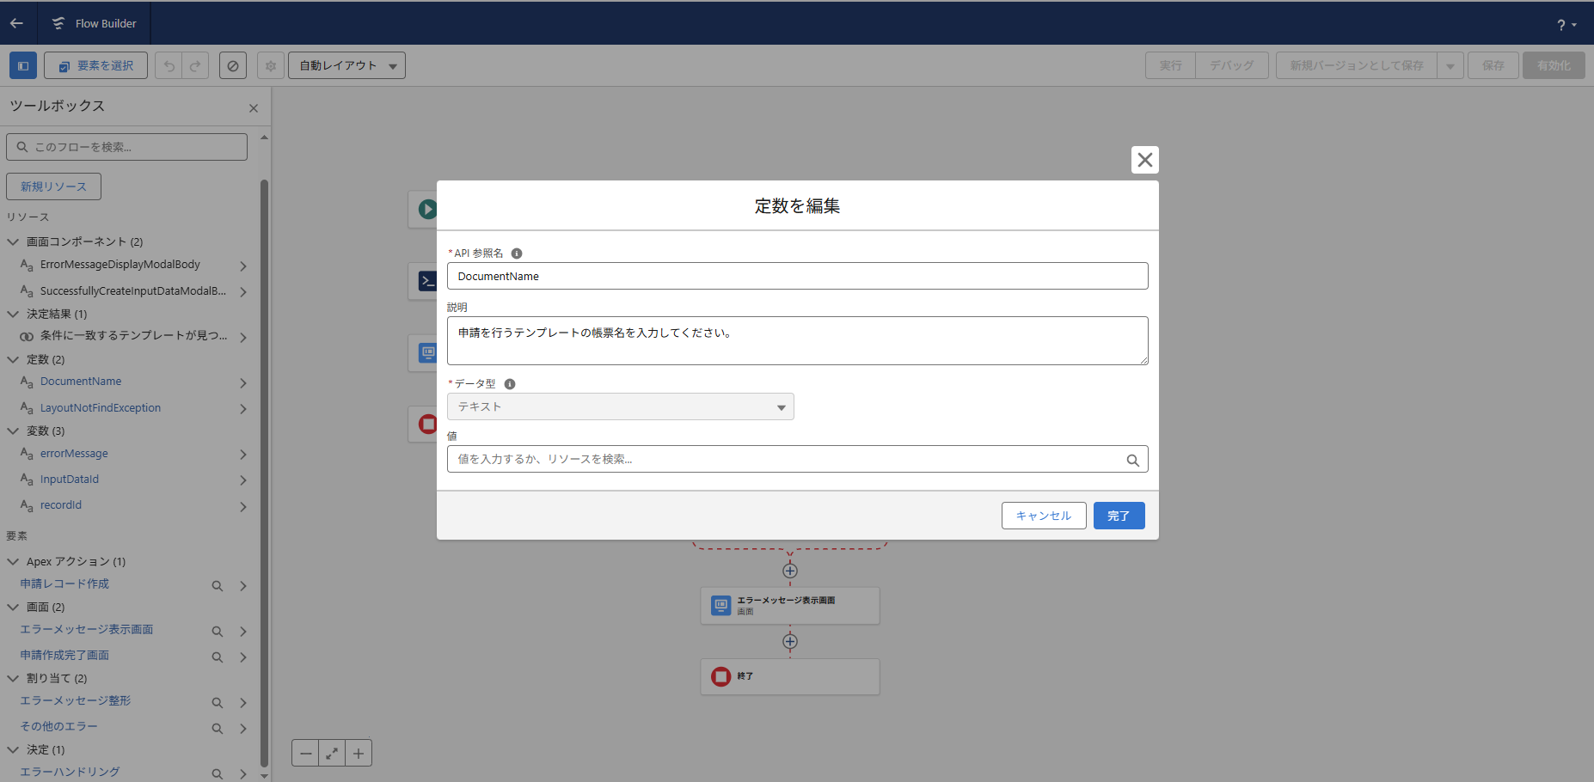1594x782 pixels.
Task: Open the help menu question mark
Action: pos(1566,24)
